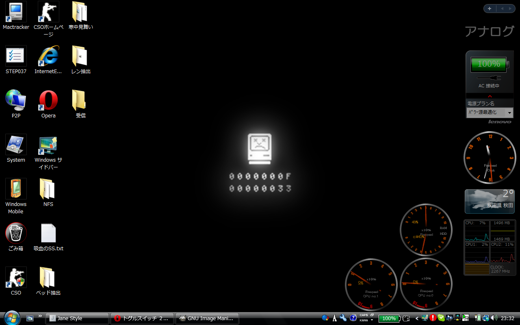Screen dimensions: 520x325
Task: Toggle the CAPS indicator on language bar
Action: [364, 315]
